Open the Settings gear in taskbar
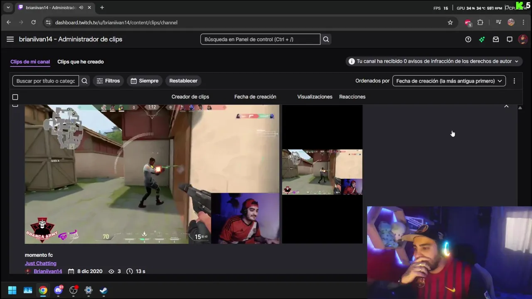 point(89,290)
